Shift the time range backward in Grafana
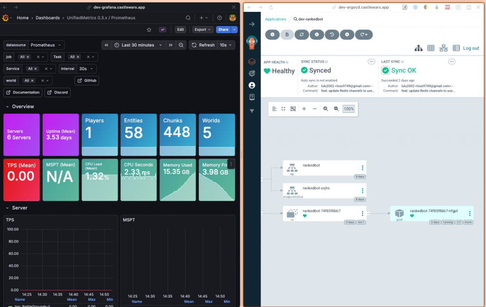 [106, 45]
